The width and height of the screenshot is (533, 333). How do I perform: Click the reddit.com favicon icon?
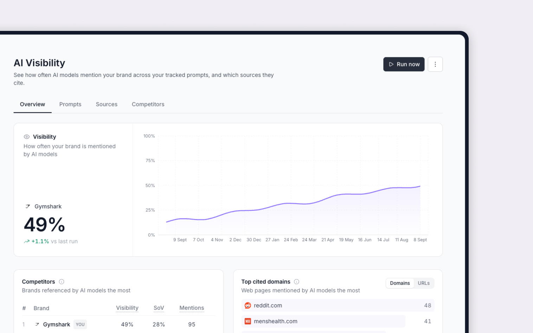point(248,306)
